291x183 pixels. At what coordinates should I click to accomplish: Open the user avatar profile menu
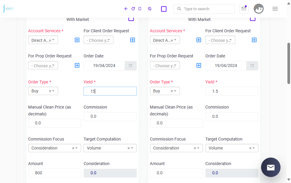(x=259, y=9)
